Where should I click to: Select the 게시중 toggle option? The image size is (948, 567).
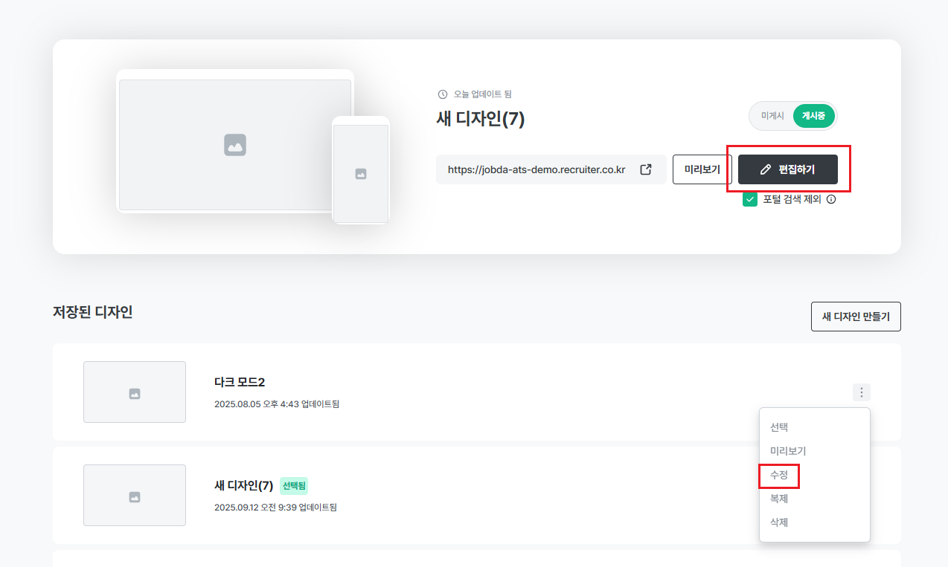(814, 116)
